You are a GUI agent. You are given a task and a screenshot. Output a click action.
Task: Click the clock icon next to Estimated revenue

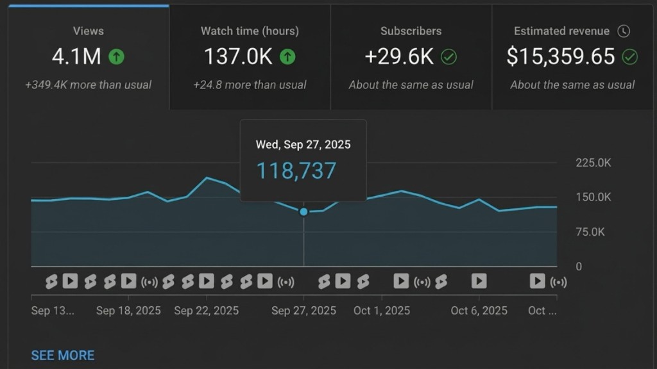click(624, 31)
